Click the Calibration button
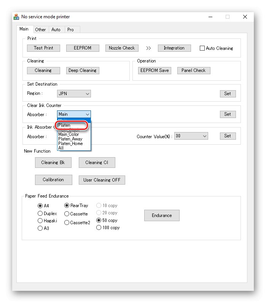Screen dimensions: 266x303 click(x=54, y=180)
